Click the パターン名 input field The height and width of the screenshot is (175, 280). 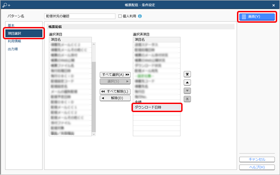(79, 16)
